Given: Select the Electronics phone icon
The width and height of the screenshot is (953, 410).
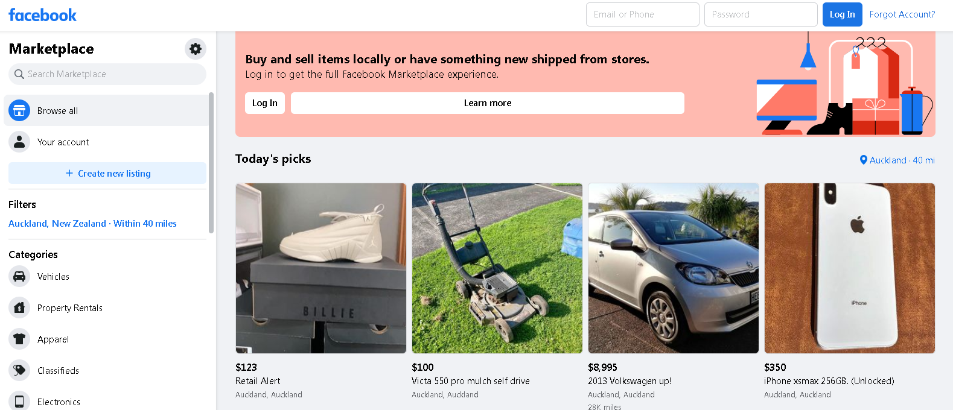Looking at the screenshot, I should point(19,401).
